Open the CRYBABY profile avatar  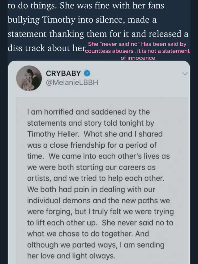coord(29,78)
